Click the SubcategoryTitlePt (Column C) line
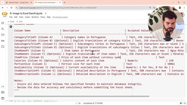Image resolution: width=187 pixels, height=105 pixels. (x=99, y=44)
